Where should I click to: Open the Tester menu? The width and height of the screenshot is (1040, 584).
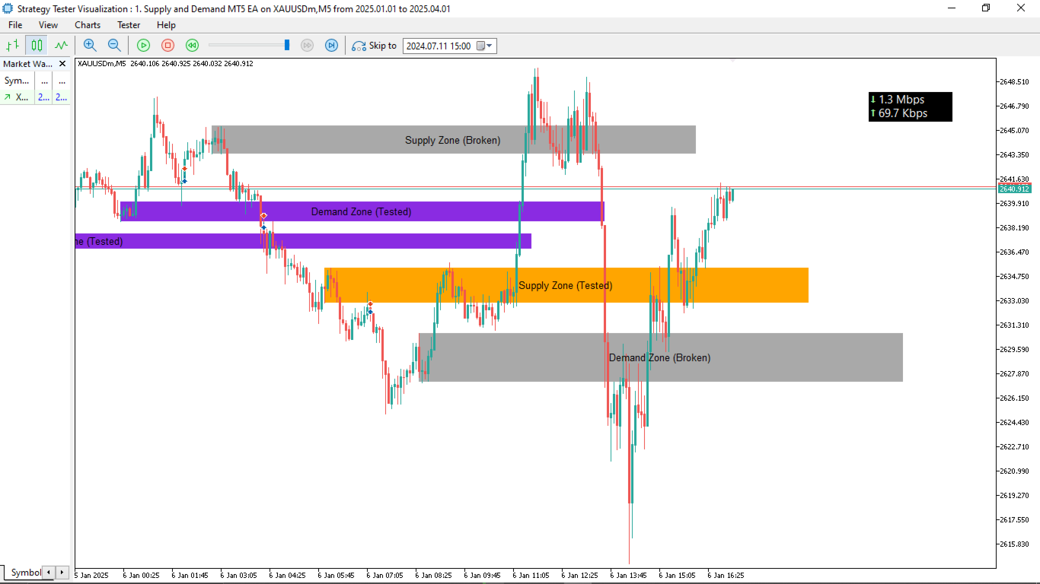129,25
